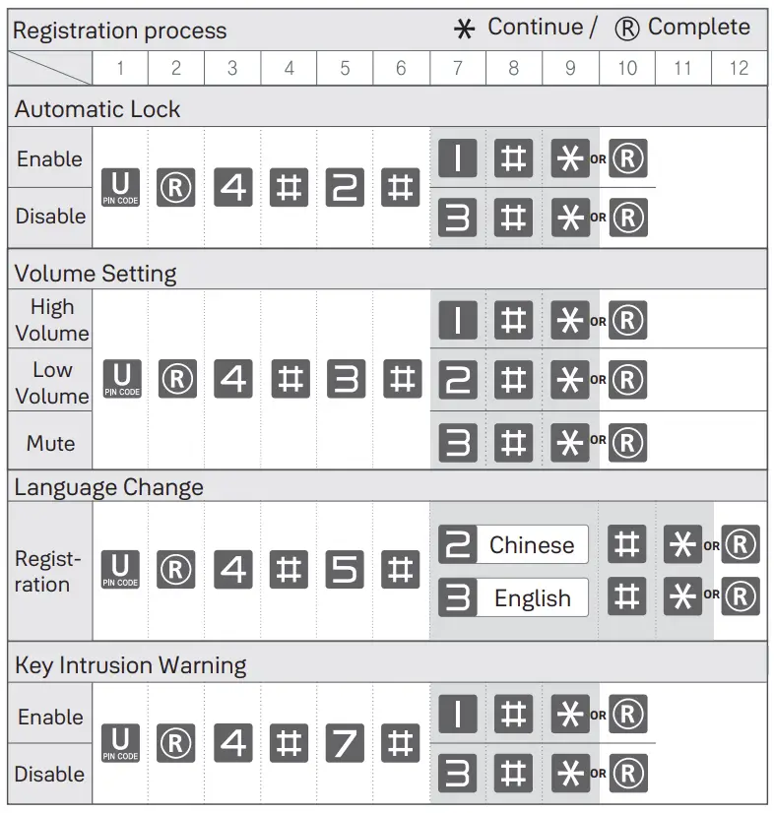
Task: Open the Language Change section heading
Action: coord(108,487)
